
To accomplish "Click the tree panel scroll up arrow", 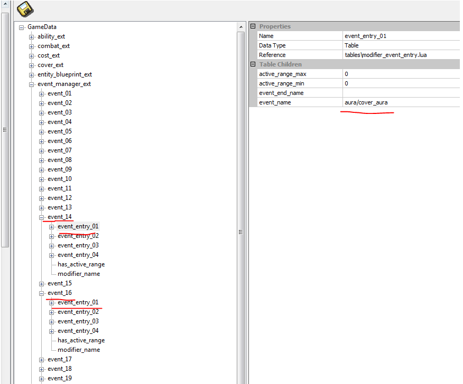I will pos(241,27).
